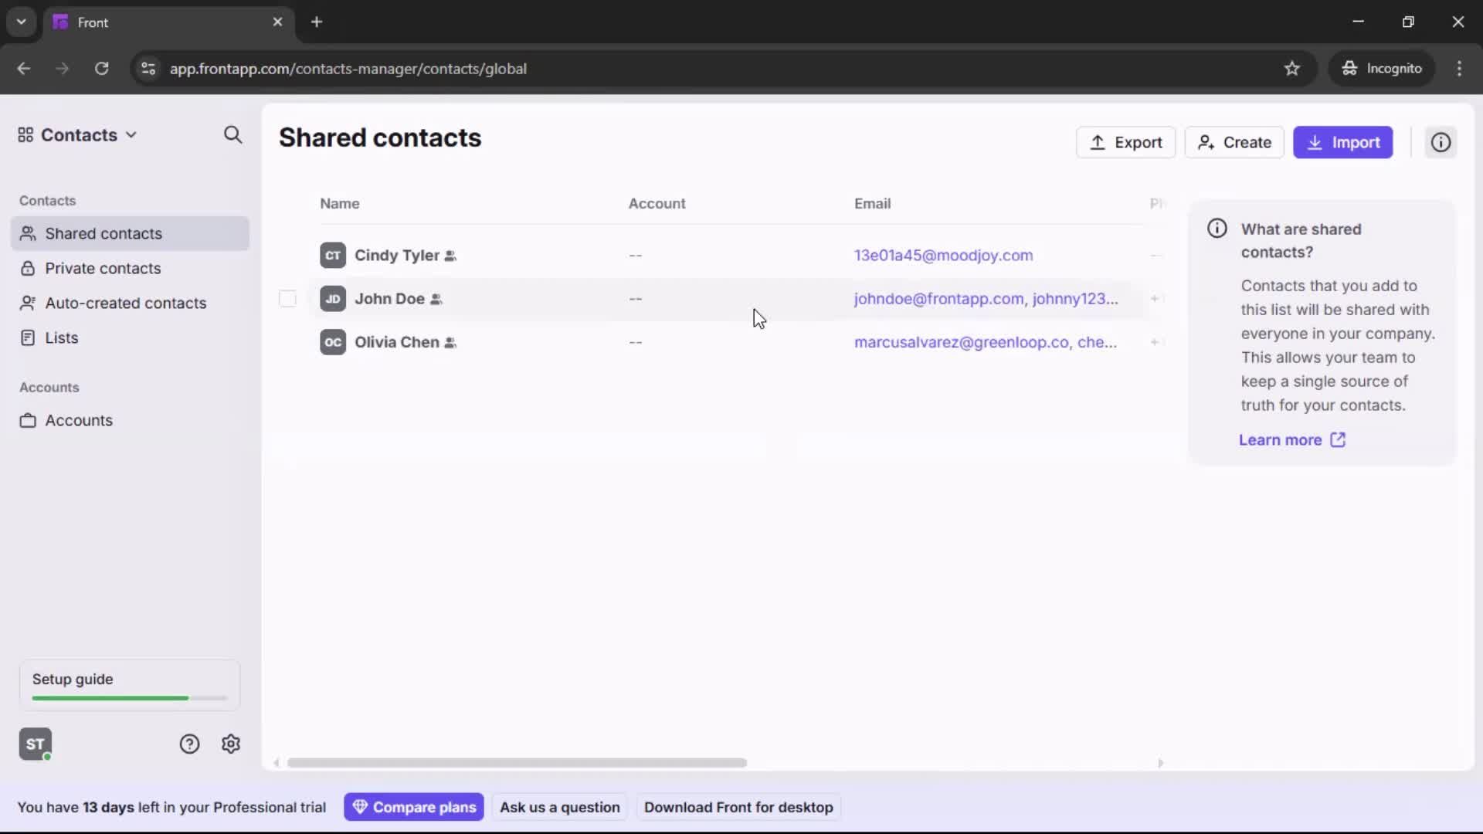Open Accounts from the sidebar
Screen dimensions: 1483x834
77,421
